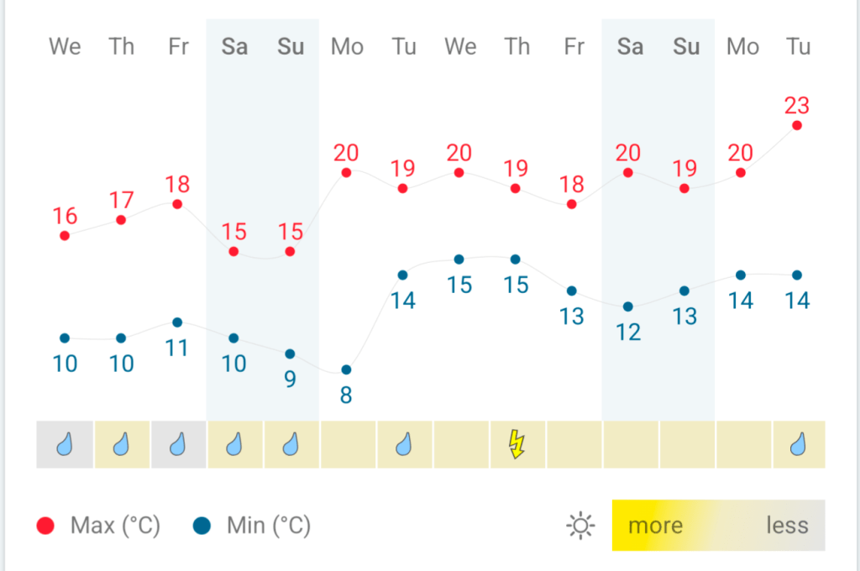The width and height of the screenshot is (860, 571).
Task: Click the sun icon beside the sunshine scale
Action: (x=580, y=526)
